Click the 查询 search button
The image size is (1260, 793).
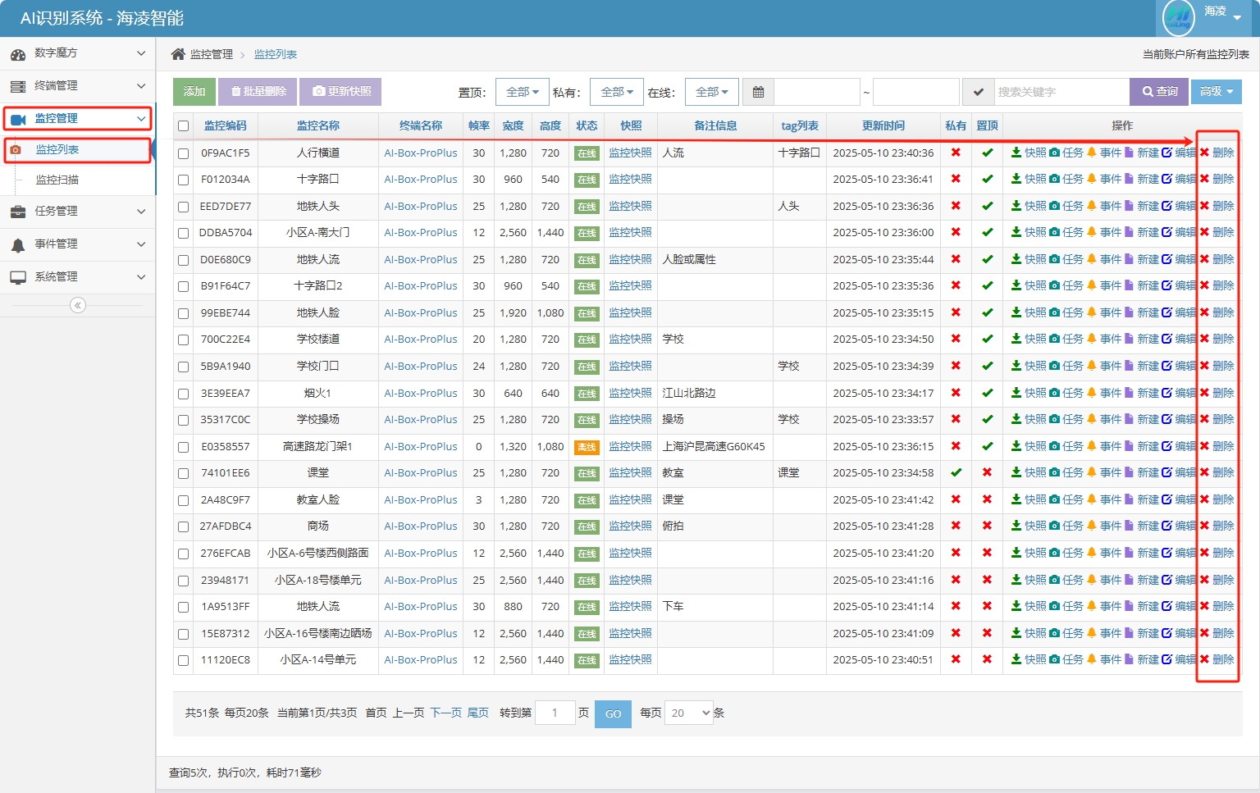pos(1159,92)
